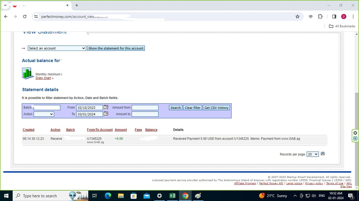Open Mail app from taskbar
The image size is (359, 201).
(x=146, y=196)
